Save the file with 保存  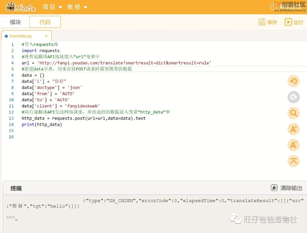pos(268,22)
